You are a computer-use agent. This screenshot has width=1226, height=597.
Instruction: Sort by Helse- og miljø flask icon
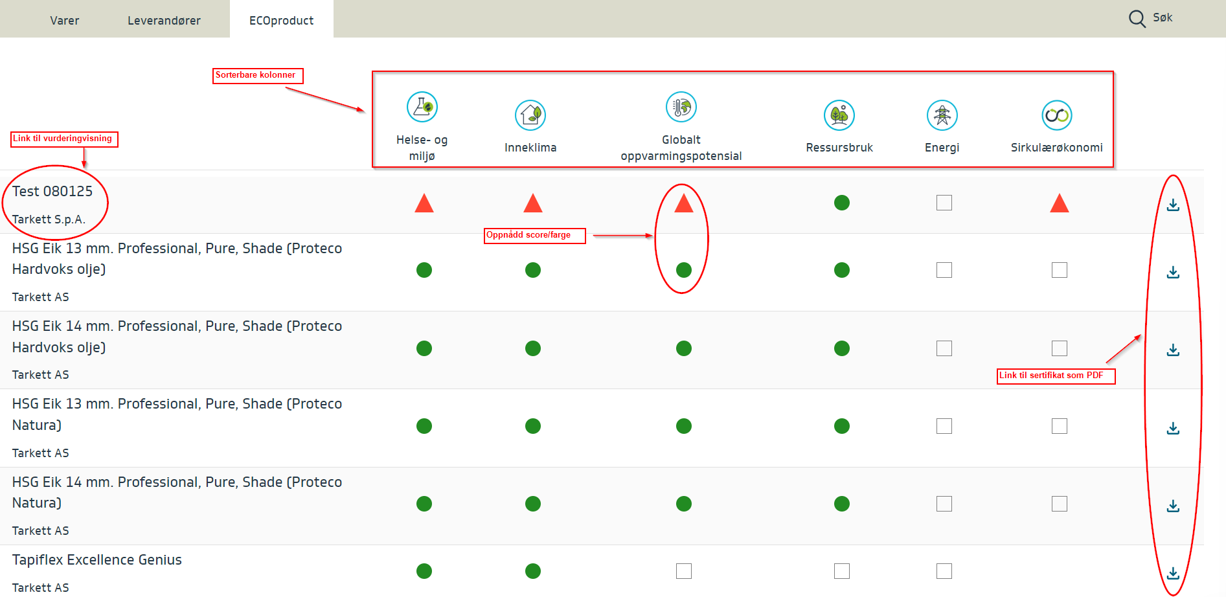(422, 107)
